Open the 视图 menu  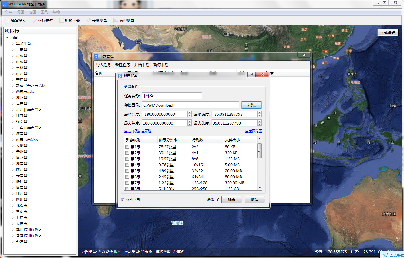click(20, 12)
